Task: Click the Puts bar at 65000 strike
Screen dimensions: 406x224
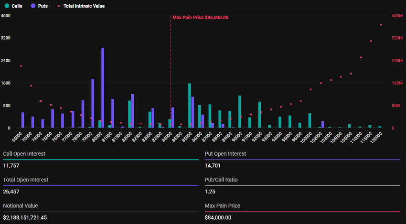Action: 23,120
